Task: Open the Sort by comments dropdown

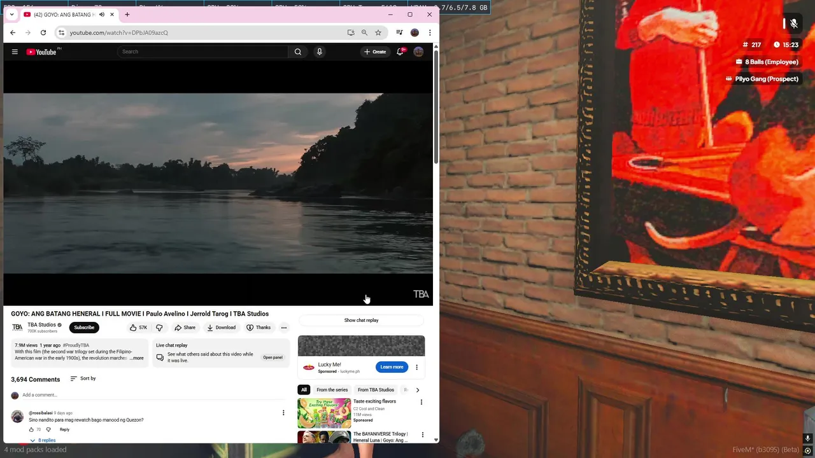Action: [x=83, y=378]
